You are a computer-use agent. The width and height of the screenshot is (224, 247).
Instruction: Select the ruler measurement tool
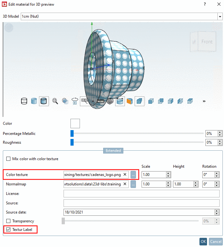coord(100,101)
